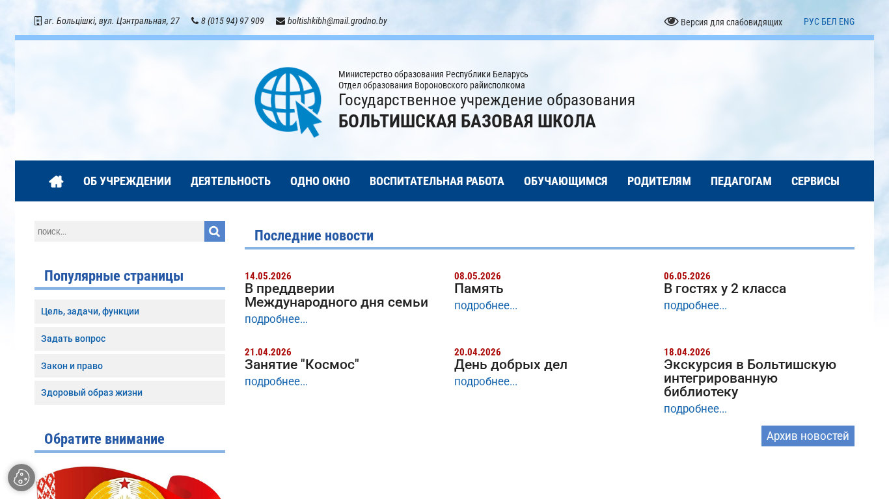This screenshot has width=889, height=499.
Task: Open the Закон и право page
Action: (x=130, y=366)
